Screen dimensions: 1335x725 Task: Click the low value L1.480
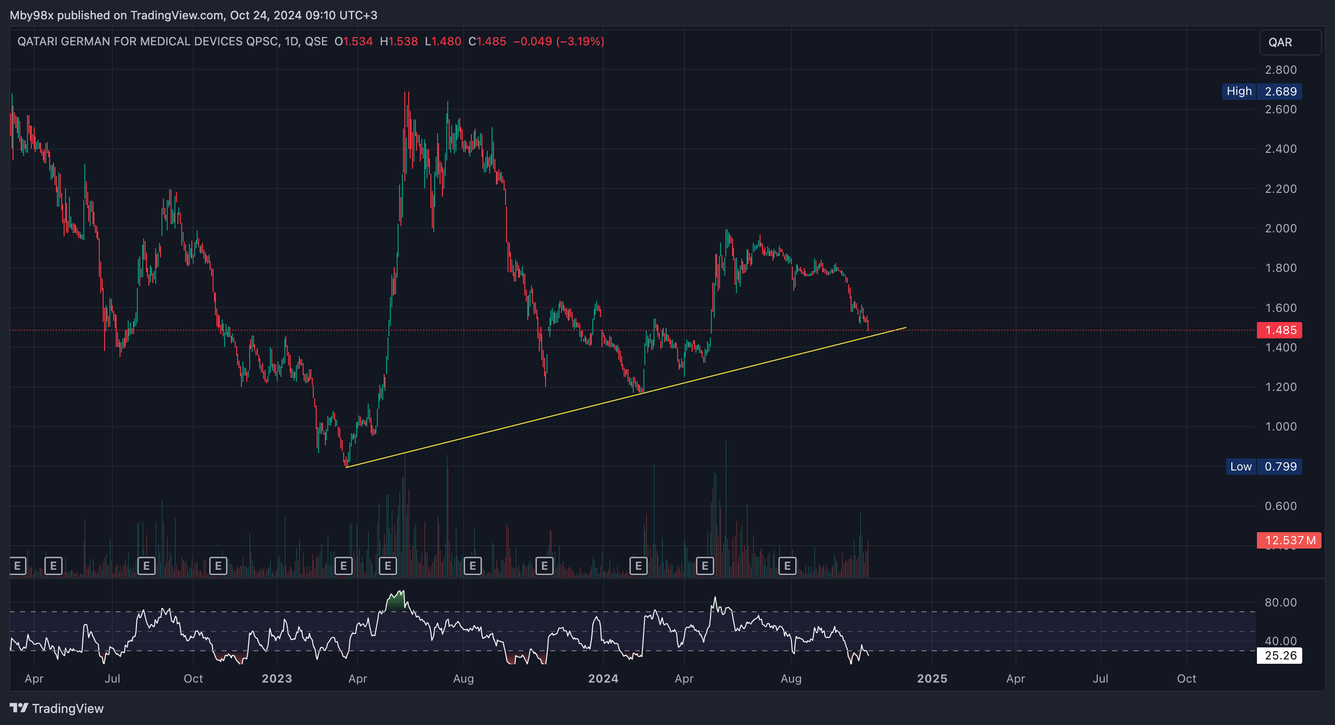click(x=442, y=41)
